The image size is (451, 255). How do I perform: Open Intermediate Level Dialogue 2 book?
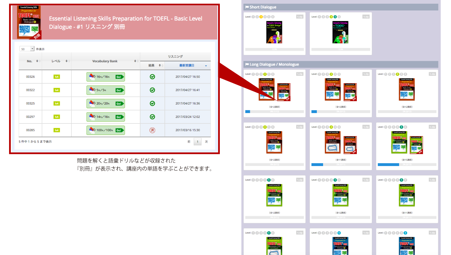coord(274,195)
